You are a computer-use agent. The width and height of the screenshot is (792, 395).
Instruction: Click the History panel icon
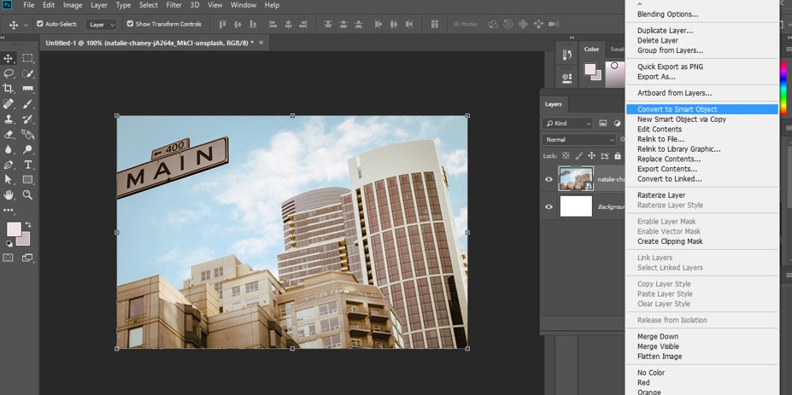[x=568, y=55]
